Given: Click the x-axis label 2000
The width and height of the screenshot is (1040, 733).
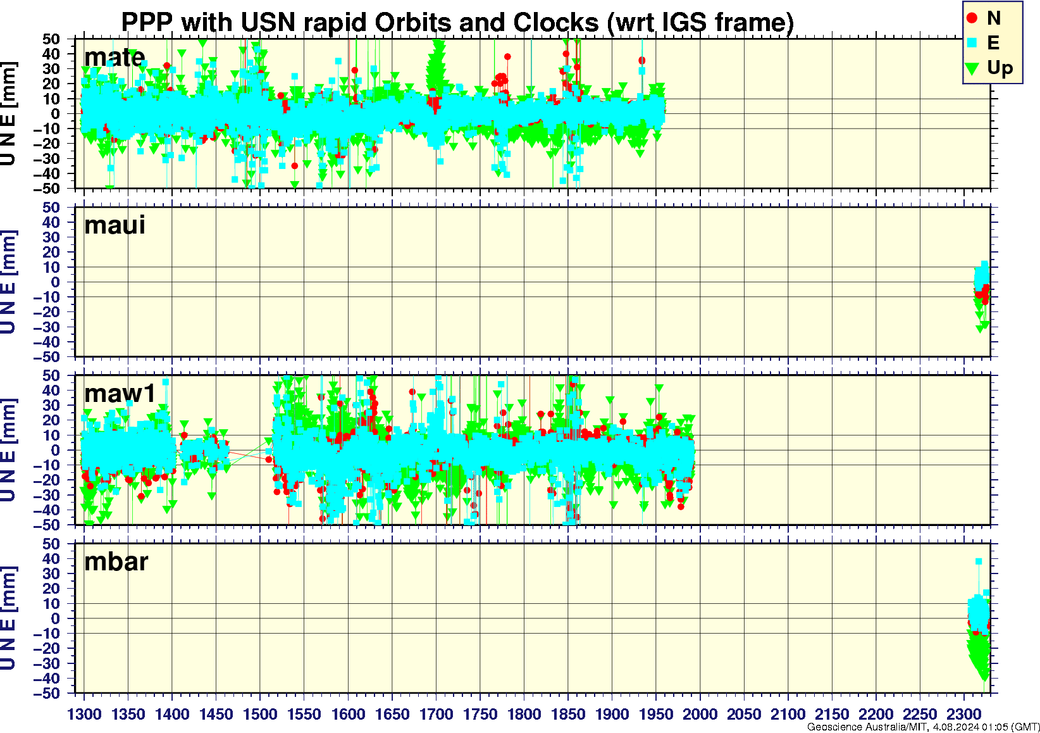Looking at the screenshot, I should coord(700,714).
